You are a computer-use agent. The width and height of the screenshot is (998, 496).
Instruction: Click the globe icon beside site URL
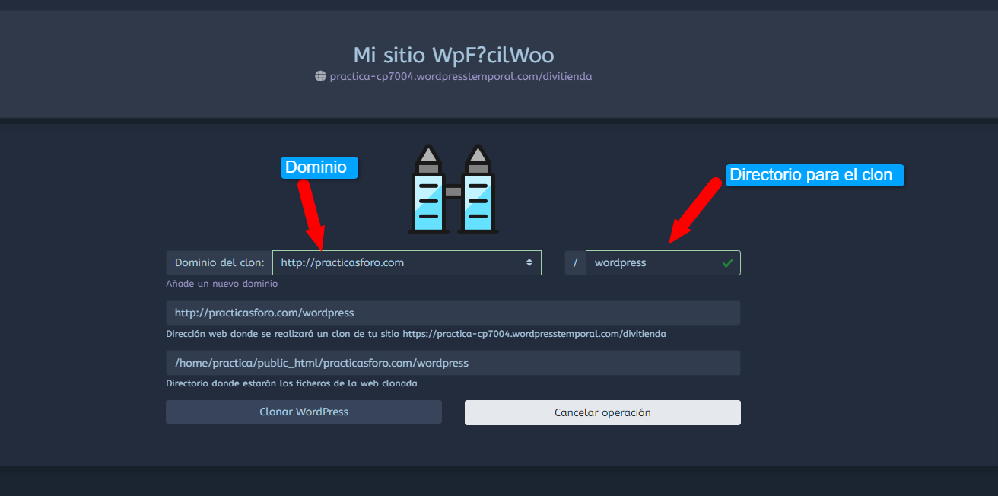(320, 76)
